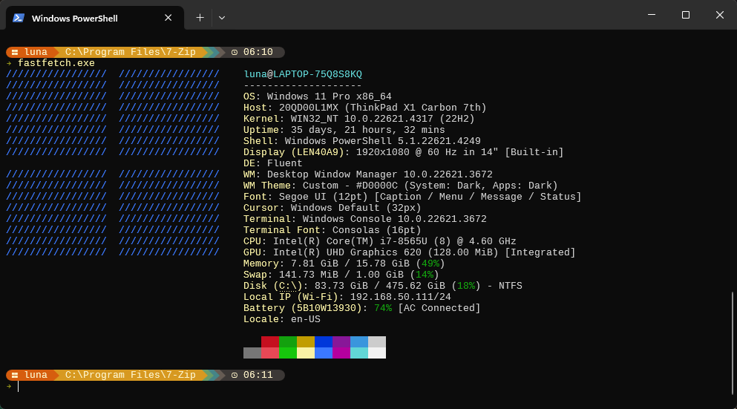Click the Local IP 192.168.50.111/24 text

tap(401, 297)
